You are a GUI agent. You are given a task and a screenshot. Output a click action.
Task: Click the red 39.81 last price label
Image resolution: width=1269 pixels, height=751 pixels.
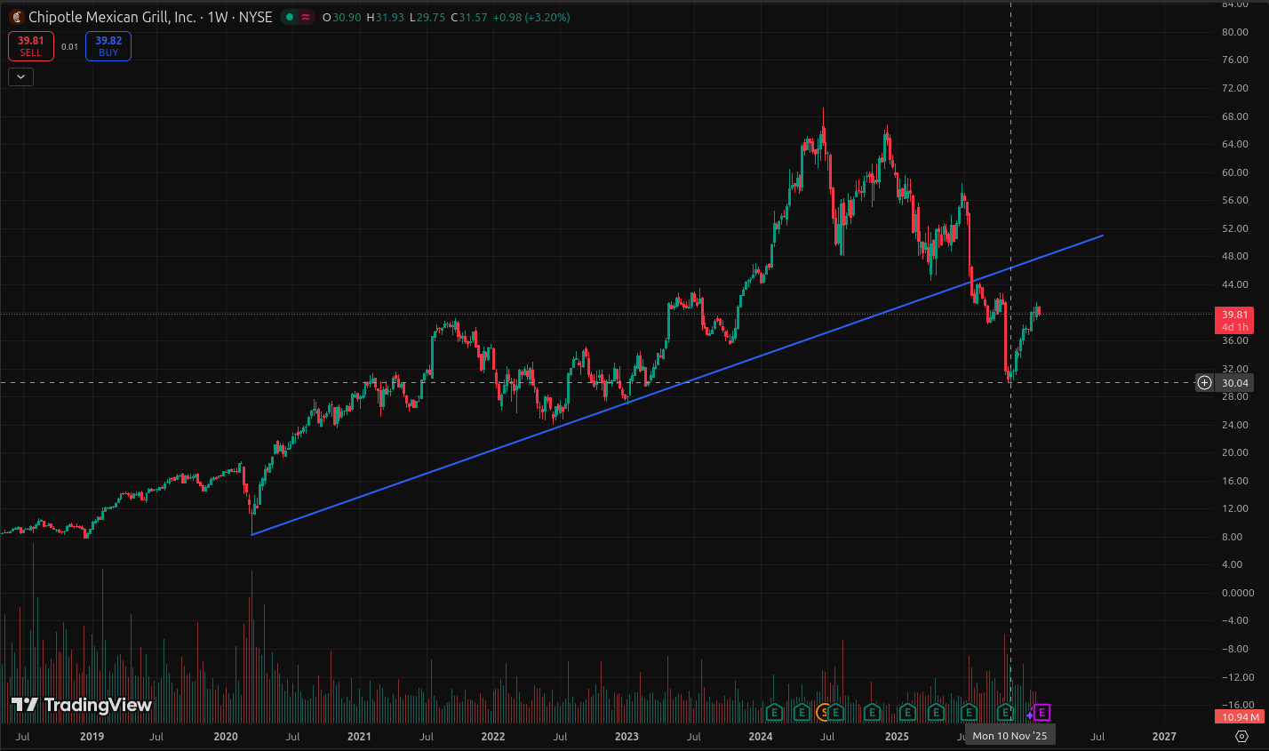(x=1234, y=315)
